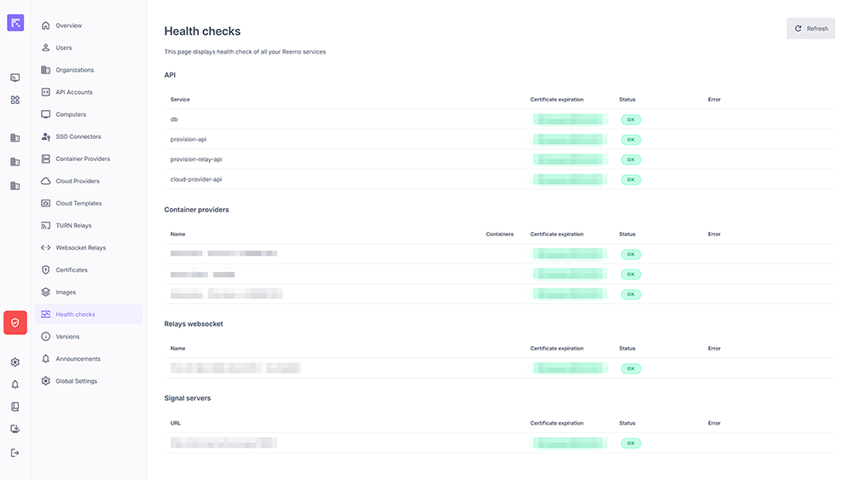
Task: Click the remote screen icon in left rail
Action: [15, 78]
